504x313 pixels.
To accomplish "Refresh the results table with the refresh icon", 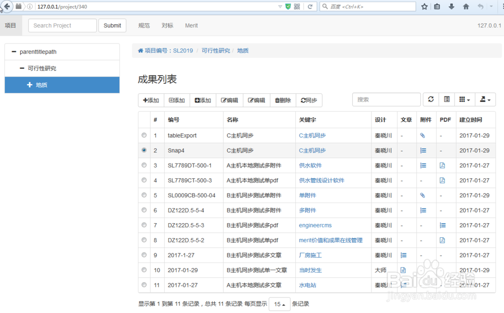I will point(431,99).
